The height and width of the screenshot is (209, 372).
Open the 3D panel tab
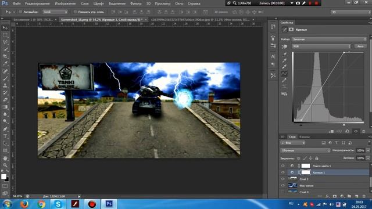pyautogui.click(x=282, y=137)
